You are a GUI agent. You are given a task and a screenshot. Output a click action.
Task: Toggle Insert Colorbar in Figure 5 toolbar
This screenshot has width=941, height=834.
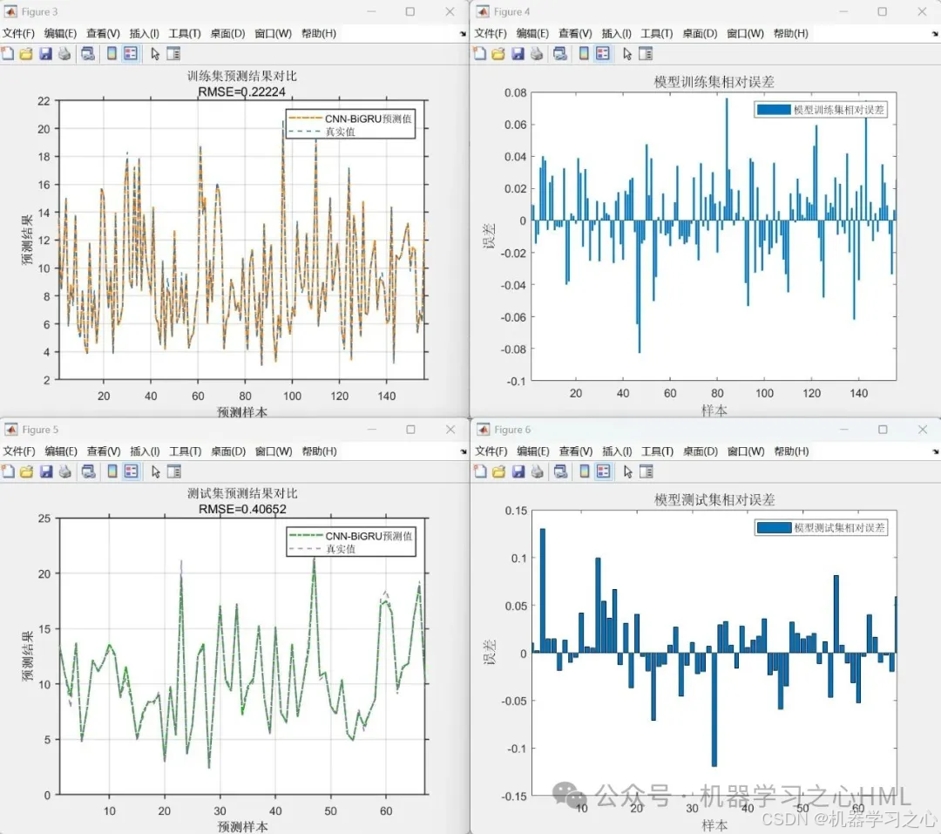pos(112,472)
